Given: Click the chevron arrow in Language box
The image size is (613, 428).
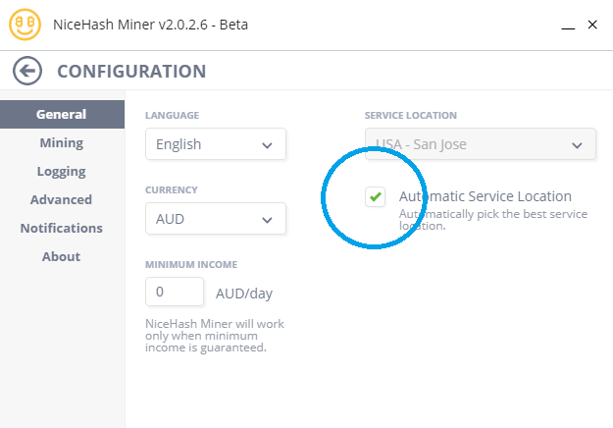Looking at the screenshot, I should (x=267, y=145).
